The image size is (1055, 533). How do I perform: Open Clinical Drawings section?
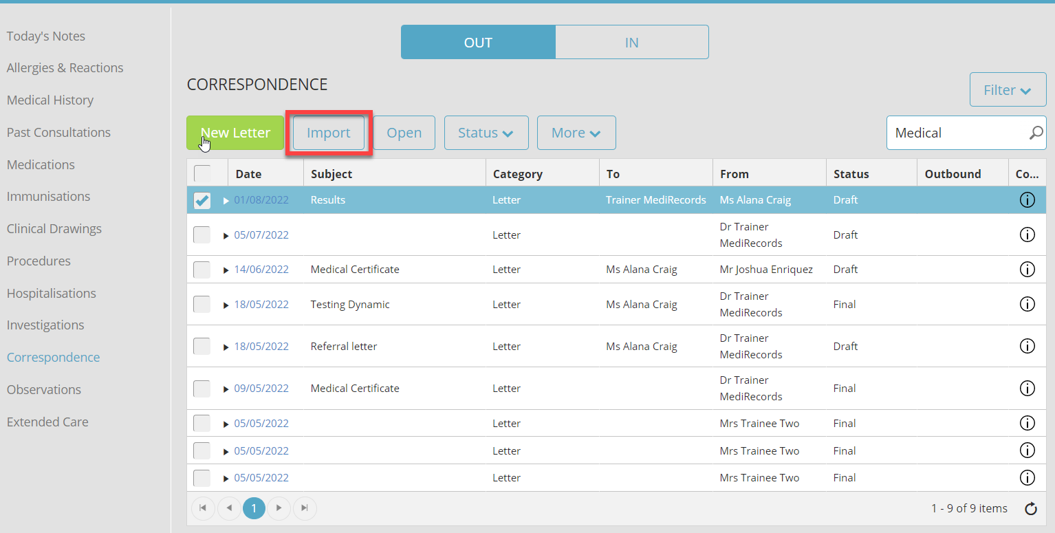coord(54,228)
